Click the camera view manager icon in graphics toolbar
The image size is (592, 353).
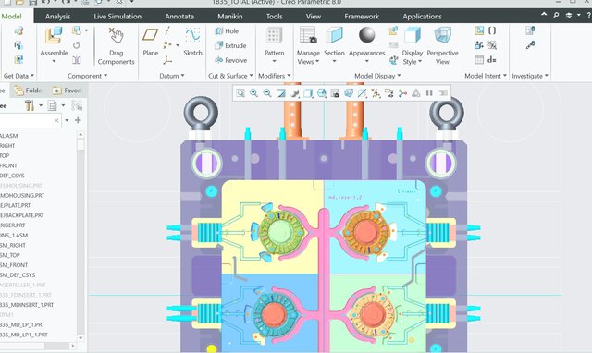click(x=335, y=92)
